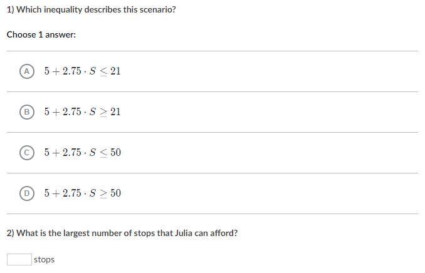Select answer choice A radio button

click(27, 71)
